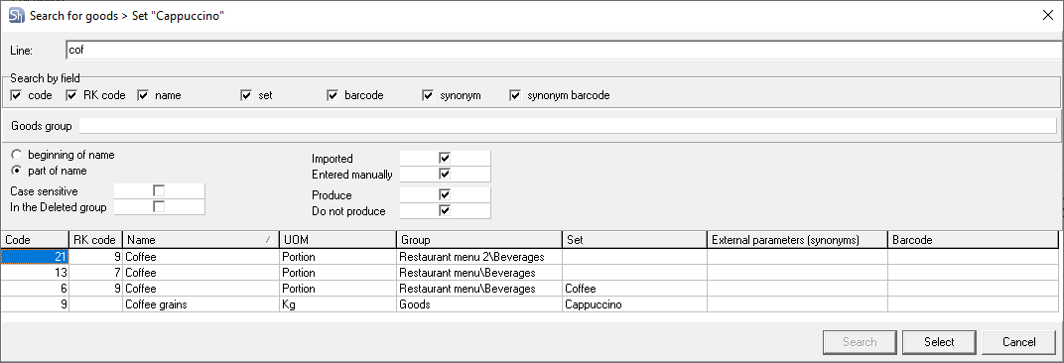1064x363 pixels.
Task: Check the In the Deleted group box
Action: (x=160, y=207)
